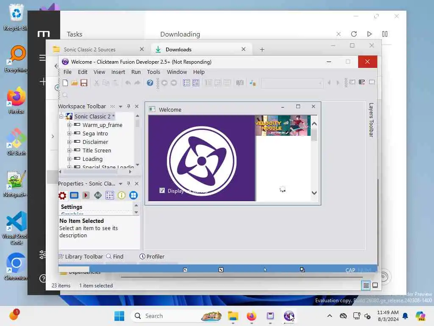Expand the Disclaimer tree node
The width and height of the screenshot is (434, 326).
tap(69, 142)
